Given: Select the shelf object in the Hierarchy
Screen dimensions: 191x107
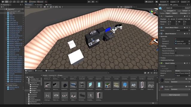Looking at the screenshot, I should tap(11, 15).
